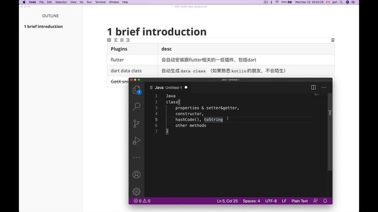
Task: Jump to '1 brief introduction' in outline
Action: click(43, 26)
